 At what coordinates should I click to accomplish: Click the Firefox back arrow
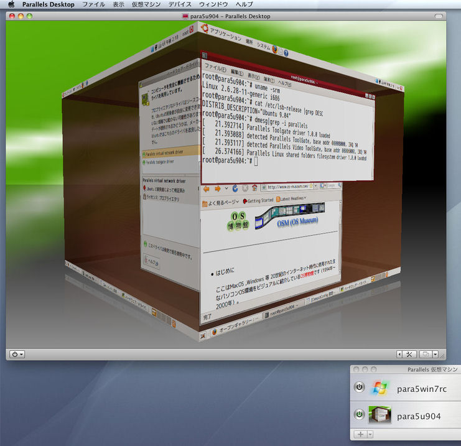coord(207,188)
